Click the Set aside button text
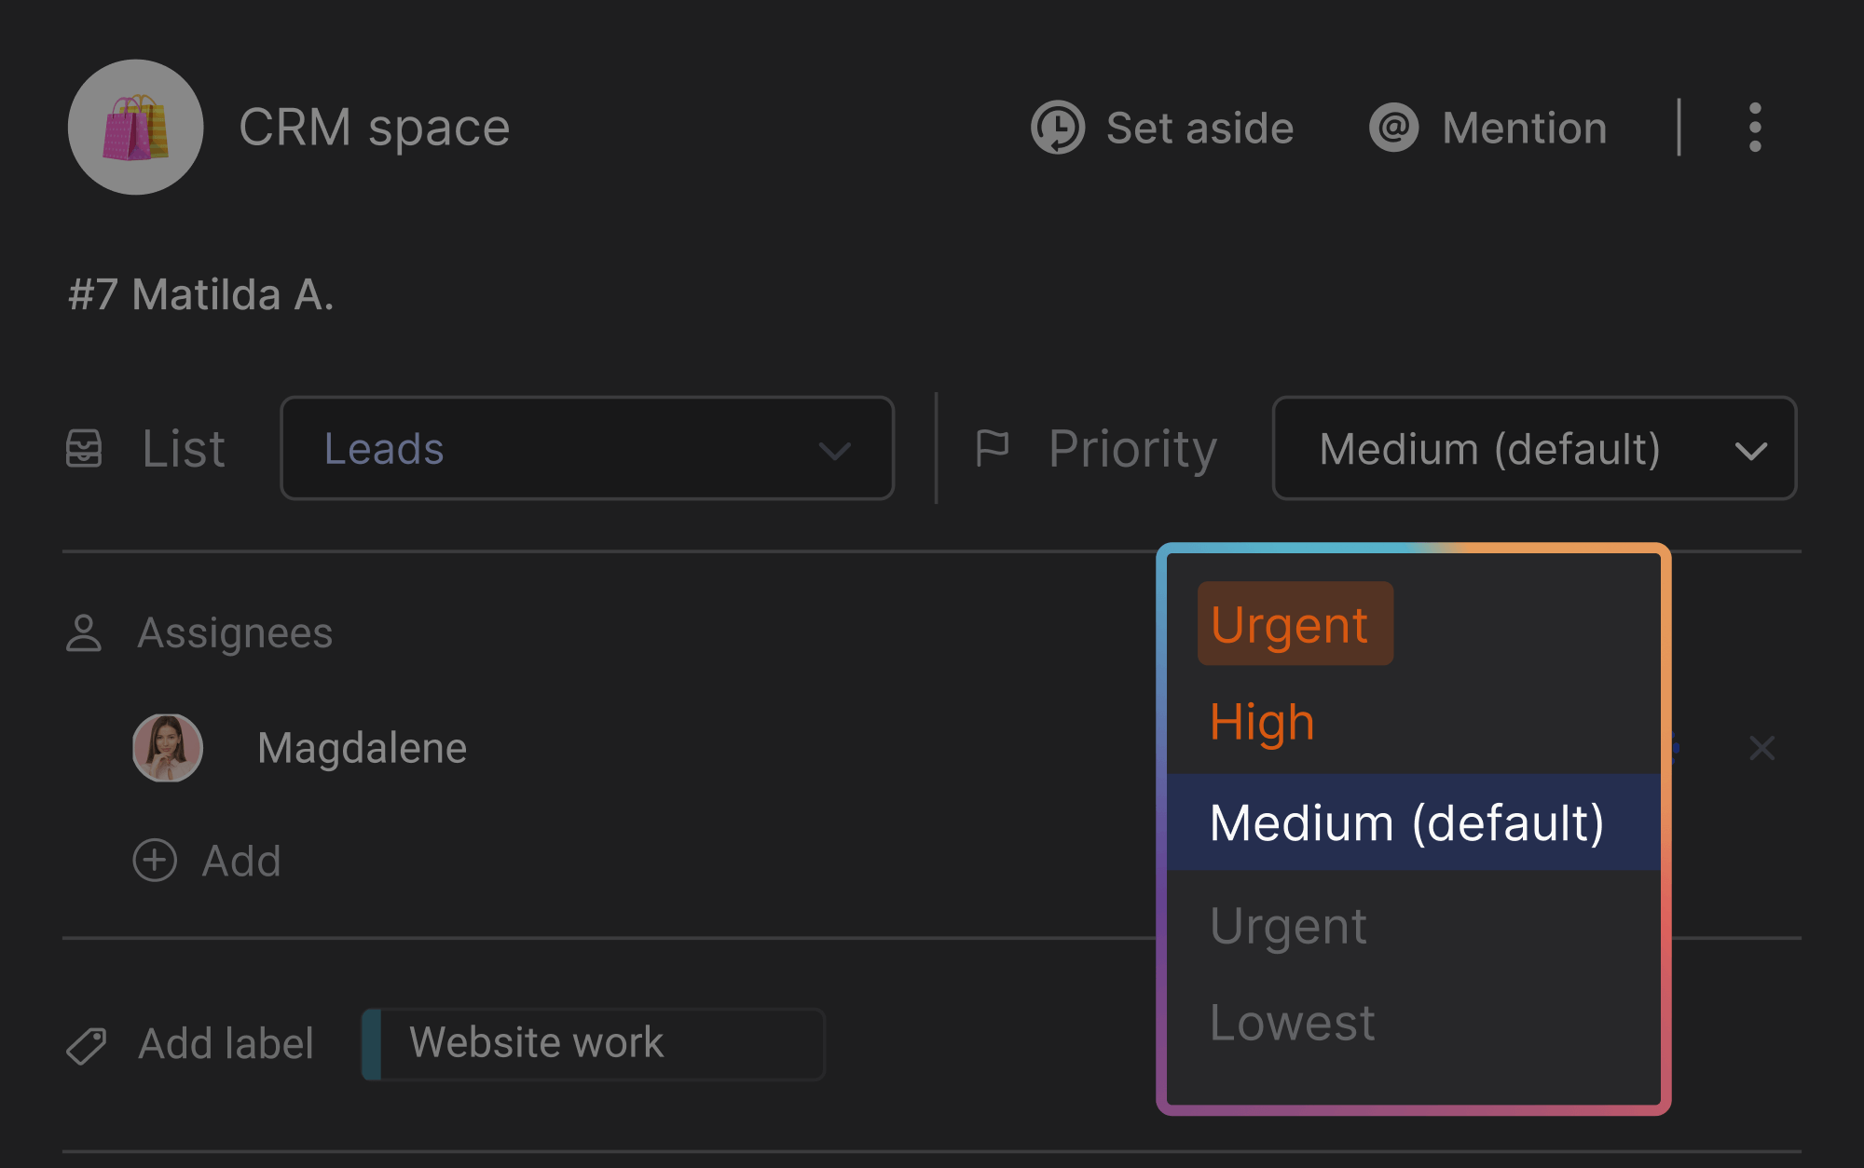The image size is (1864, 1168). coord(1199,129)
